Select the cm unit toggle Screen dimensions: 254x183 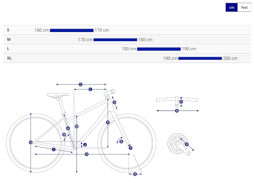click(x=232, y=8)
